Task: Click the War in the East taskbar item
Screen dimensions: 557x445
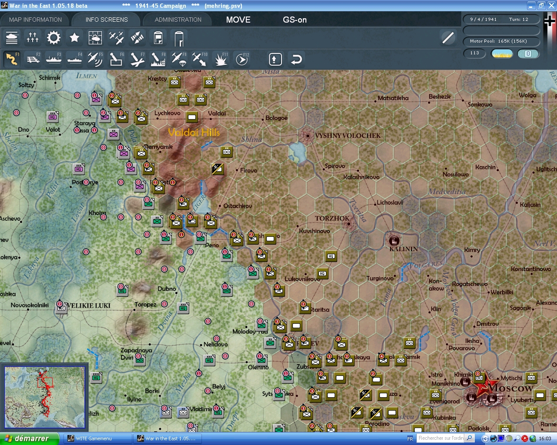Action: click(168, 438)
